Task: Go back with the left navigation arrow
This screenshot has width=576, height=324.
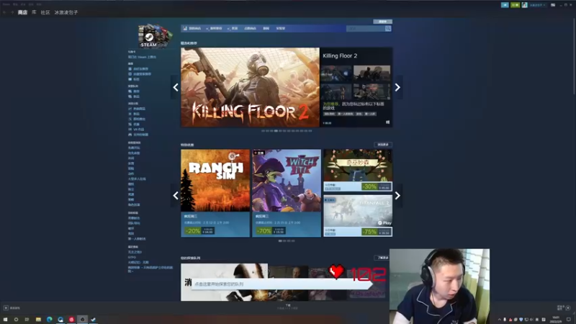Action: 4,12
